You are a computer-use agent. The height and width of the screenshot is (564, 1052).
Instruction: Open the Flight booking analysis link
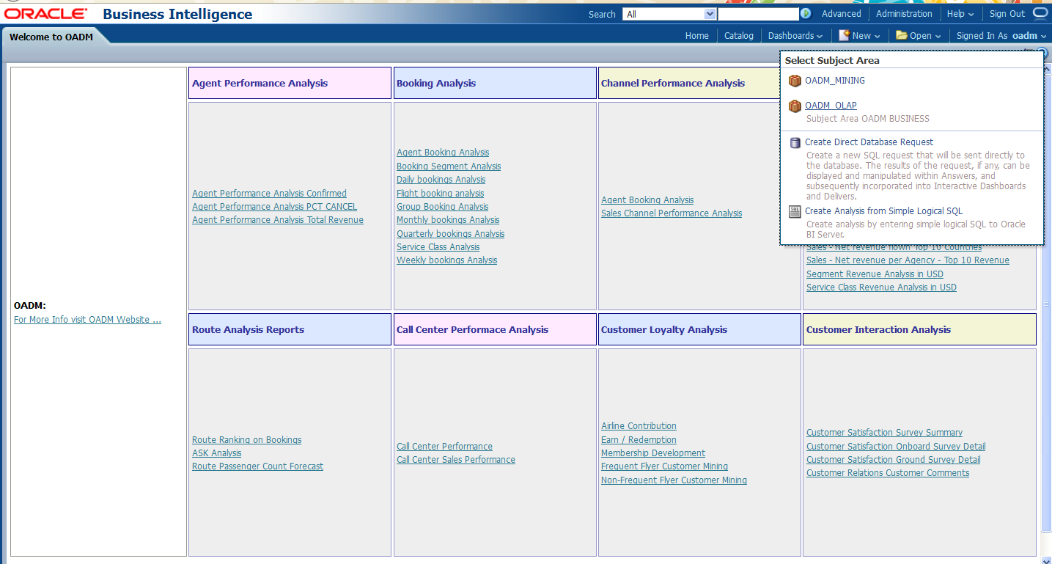440,194
